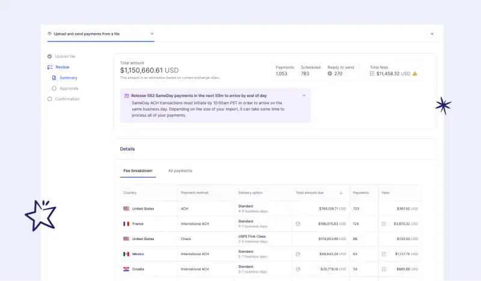The height and width of the screenshot is (281, 481).
Task: Switch to the All payments tab
Action: coord(180,171)
